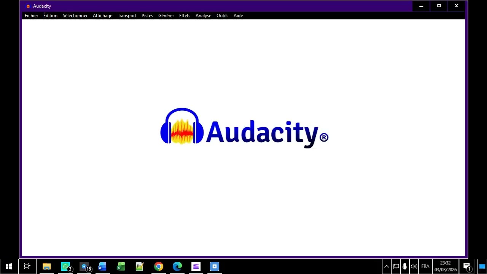487x274 pixels.
Task: Click the Audacity title bar icon
Action: (28, 6)
